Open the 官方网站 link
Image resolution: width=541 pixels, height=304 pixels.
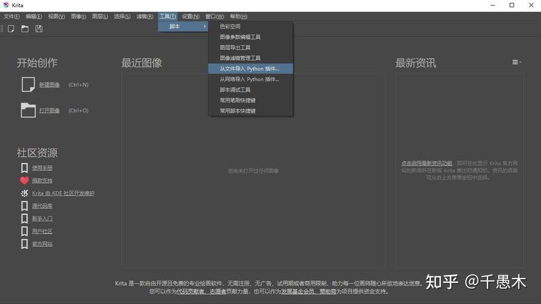coord(42,244)
